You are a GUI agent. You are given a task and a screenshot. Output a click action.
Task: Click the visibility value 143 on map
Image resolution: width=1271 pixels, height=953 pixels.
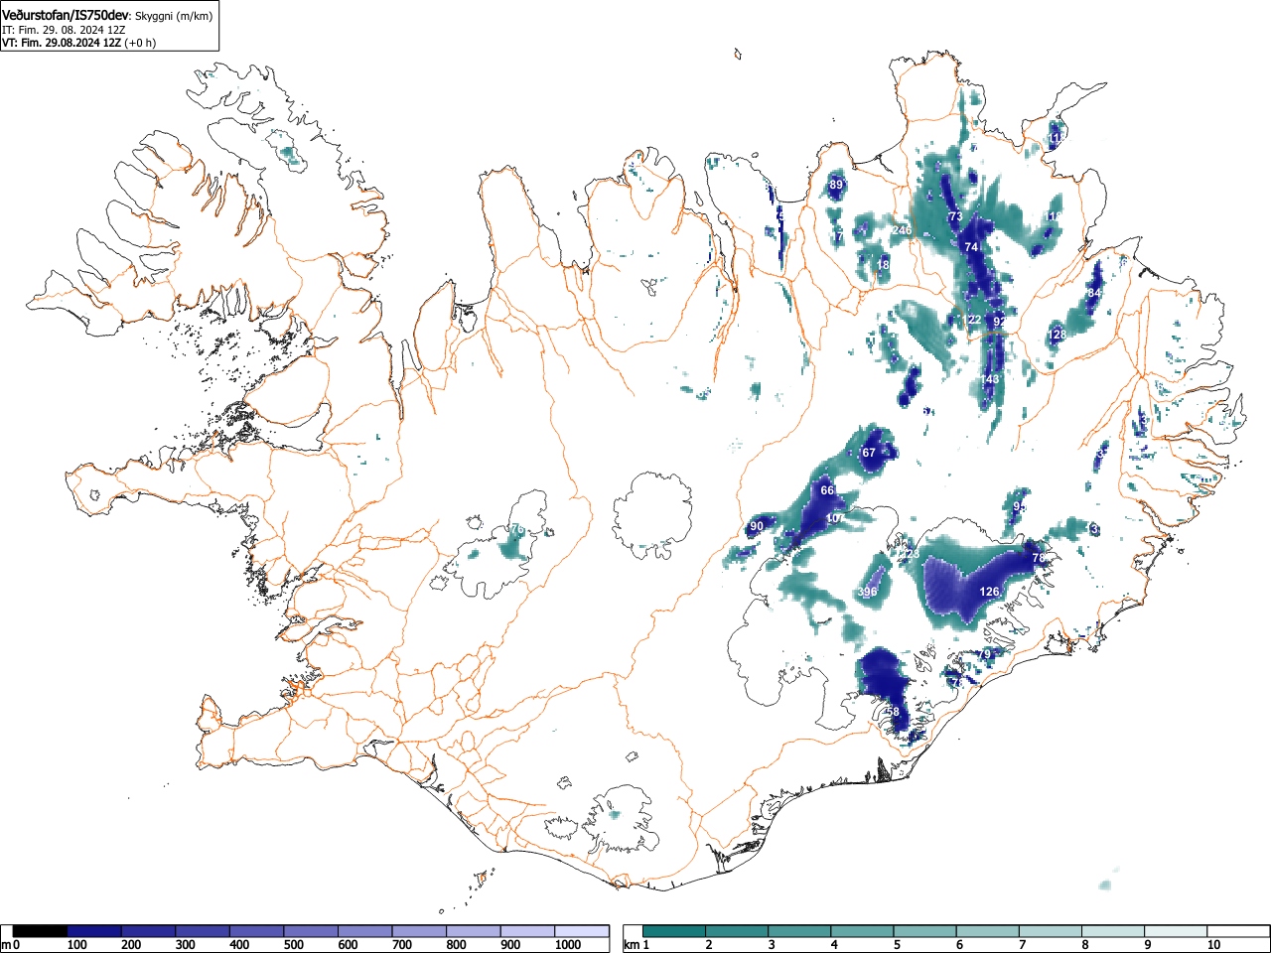coord(991,380)
